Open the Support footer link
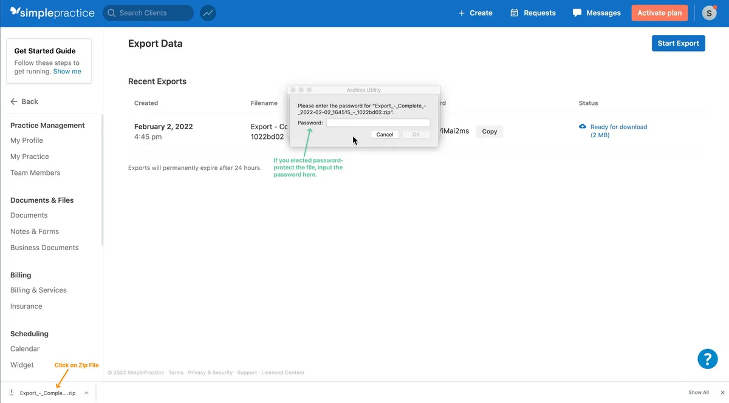The image size is (729, 403). tap(247, 373)
